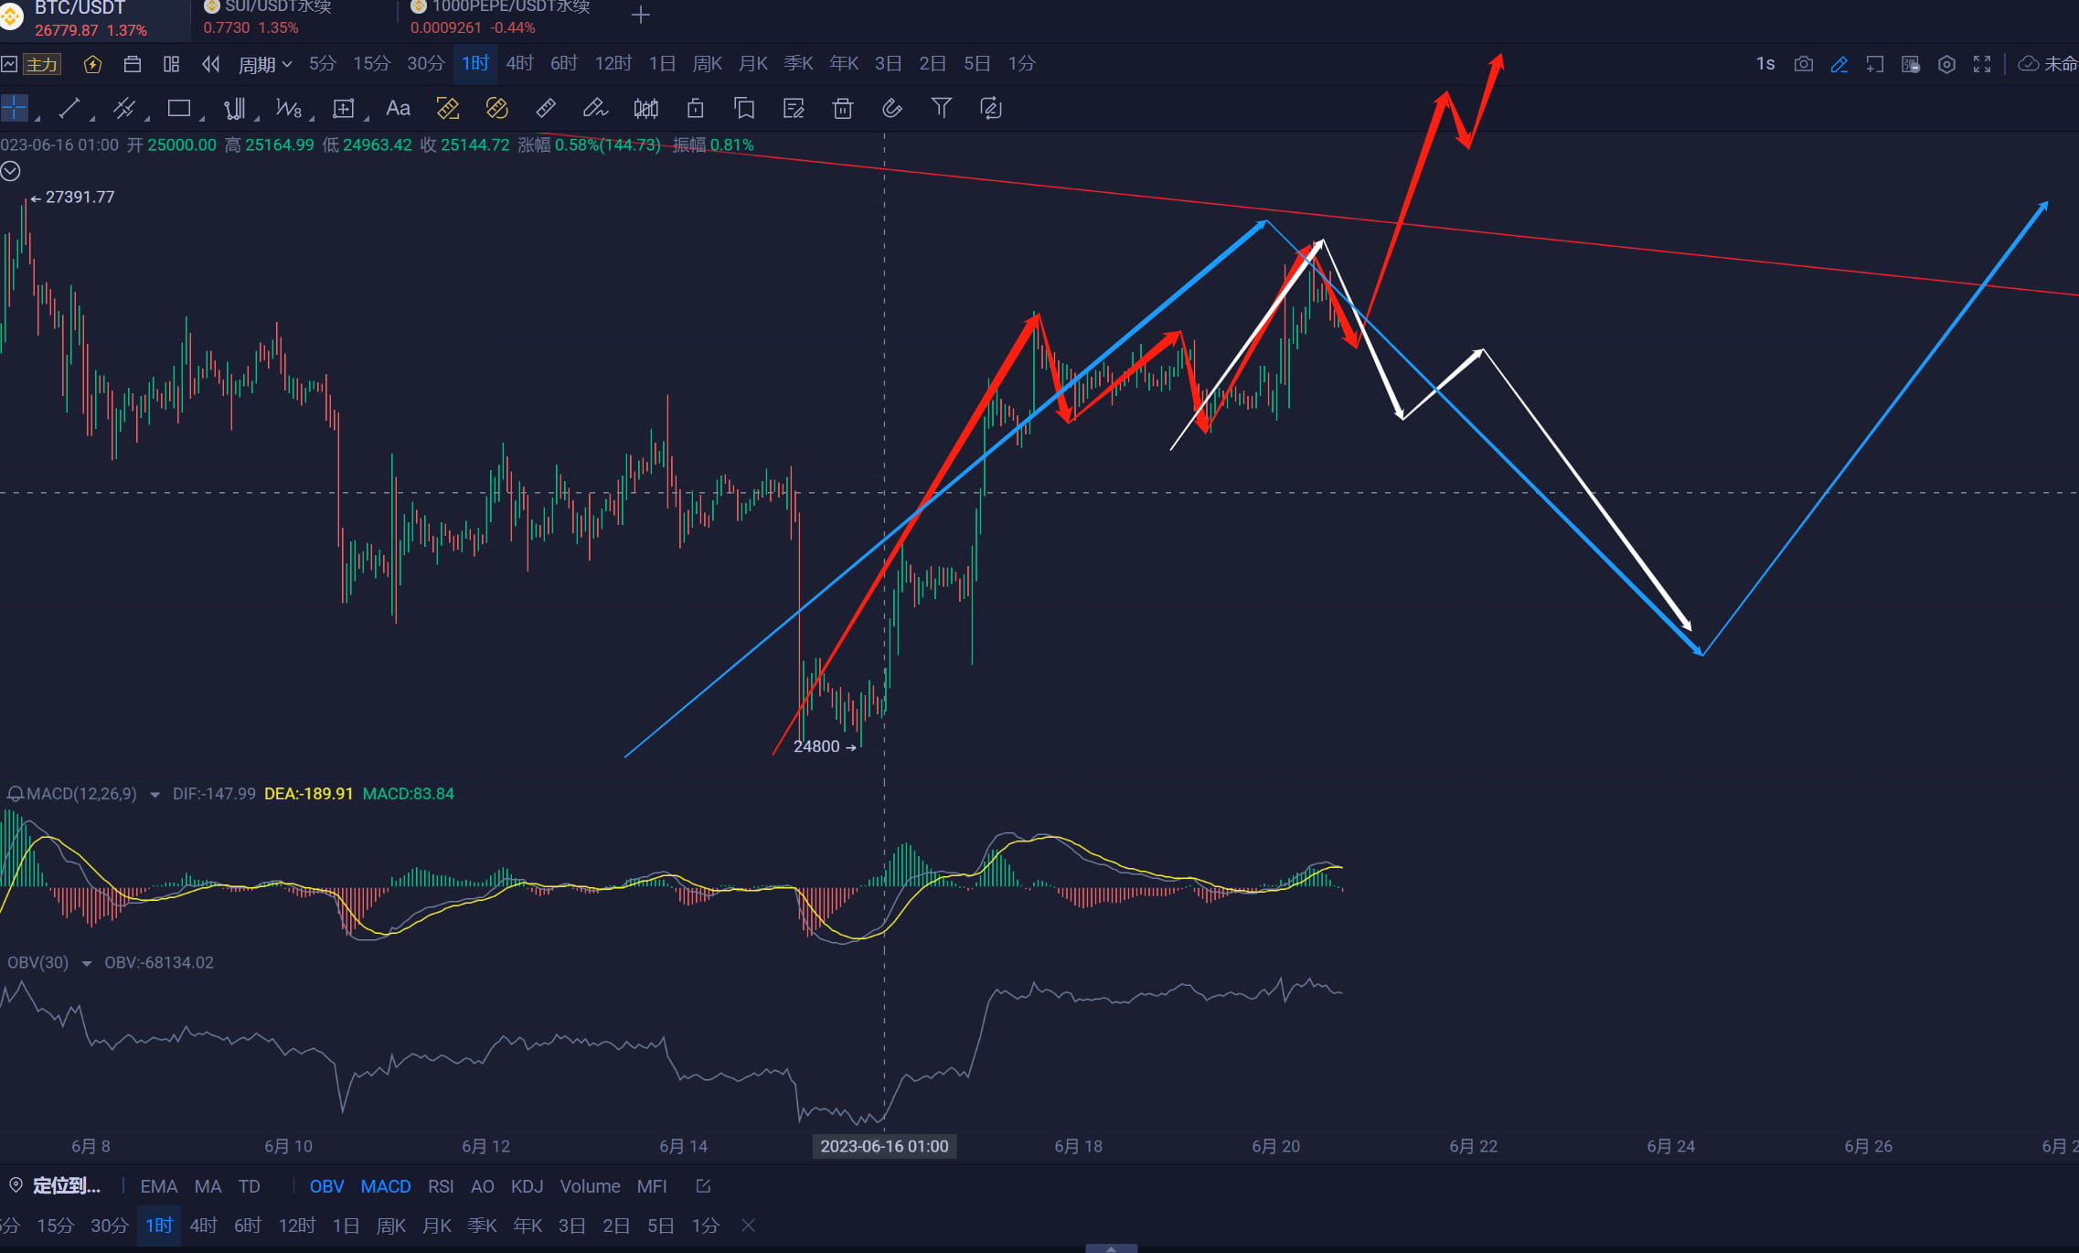Delete drawings with the trash icon

coord(843,109)
